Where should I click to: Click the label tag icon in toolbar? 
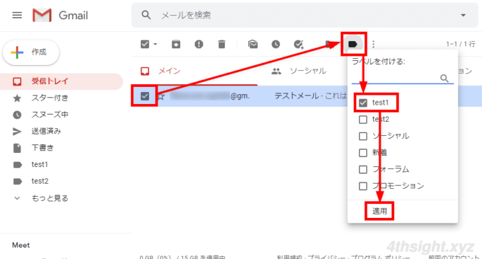point(353,44)
